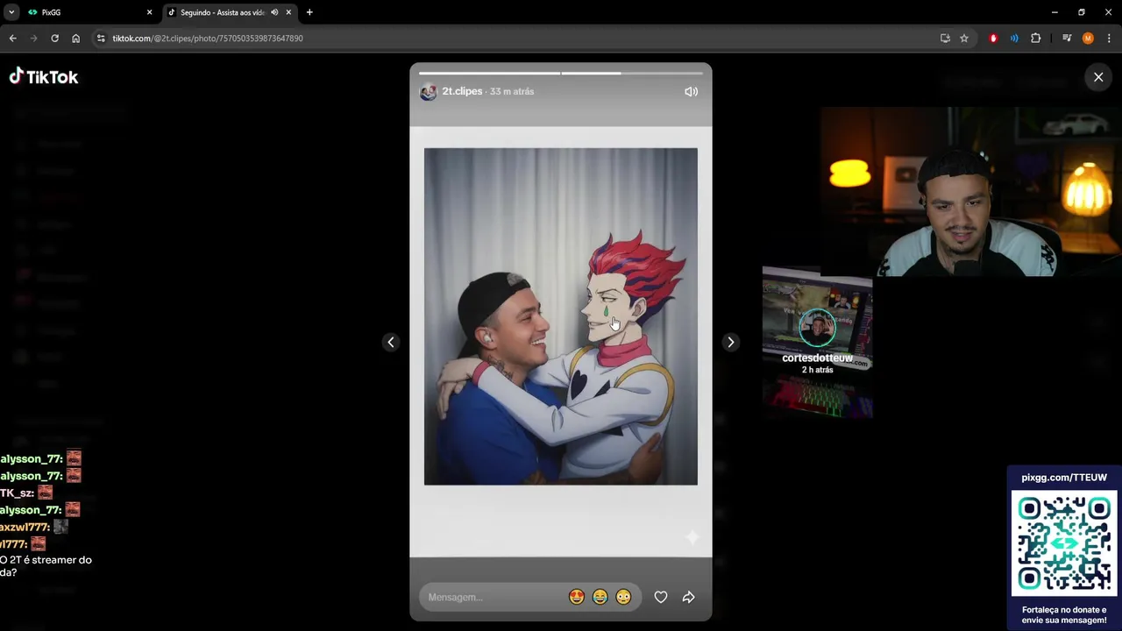1122x631 pixels.
Task: Open the install/cast page icon
Action: click(945, 39)
